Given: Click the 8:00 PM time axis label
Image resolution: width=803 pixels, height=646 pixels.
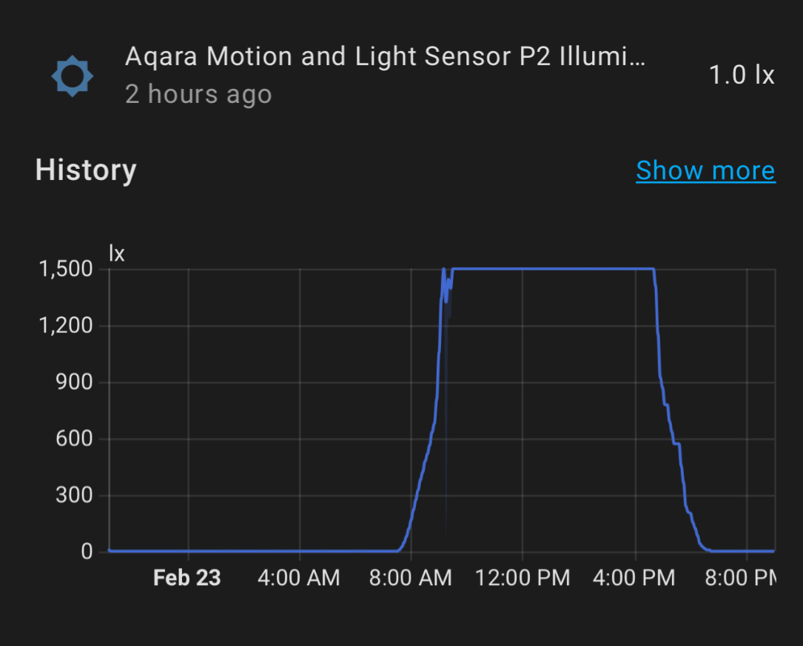Looking at the screenshot, I should point(741,578).
